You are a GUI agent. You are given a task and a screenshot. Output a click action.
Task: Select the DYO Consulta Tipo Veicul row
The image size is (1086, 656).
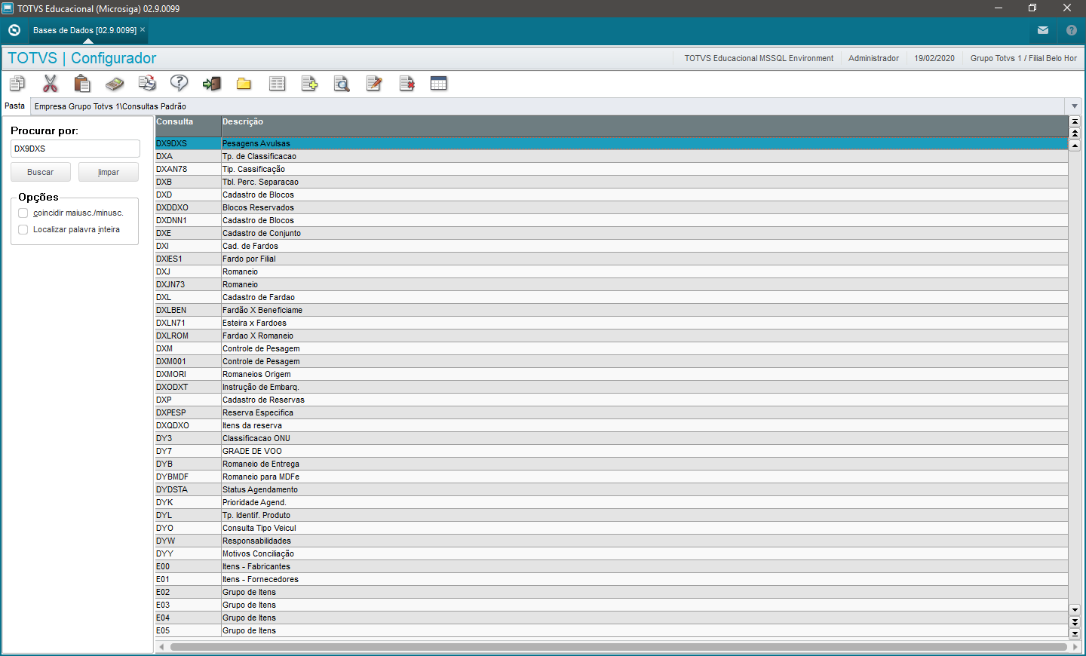(612, 528)
